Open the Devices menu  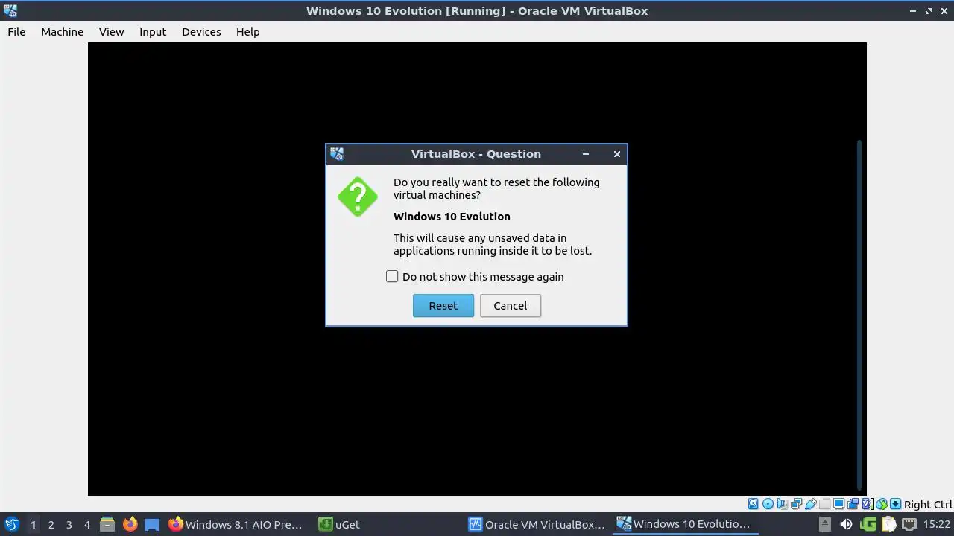201,32
